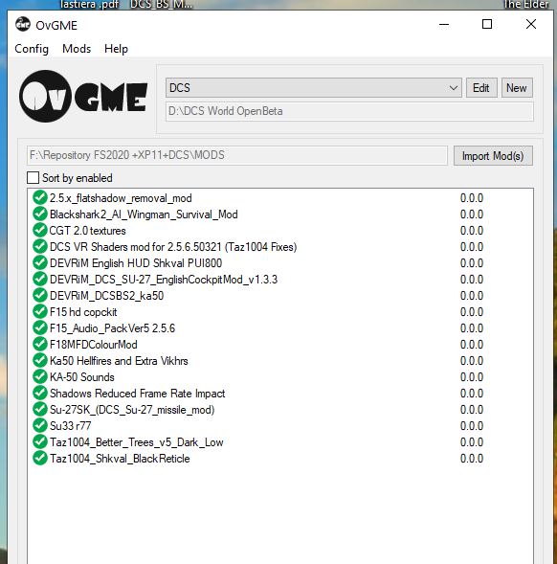Select Taz1004_Better_Trees_v5_Dark_Low entry

click(x=137, y=442)
